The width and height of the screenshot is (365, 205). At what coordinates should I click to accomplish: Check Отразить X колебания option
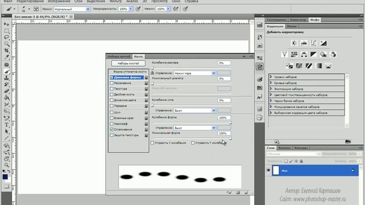coord(152,143)
